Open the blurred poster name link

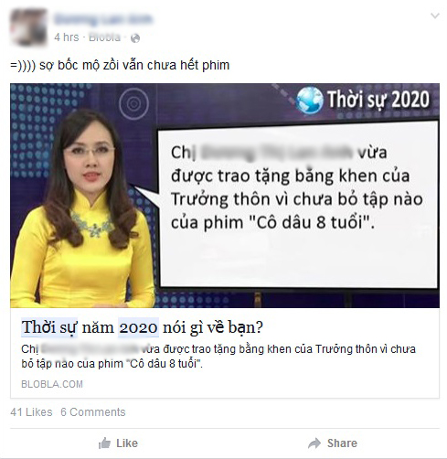[x=103, y=19]
